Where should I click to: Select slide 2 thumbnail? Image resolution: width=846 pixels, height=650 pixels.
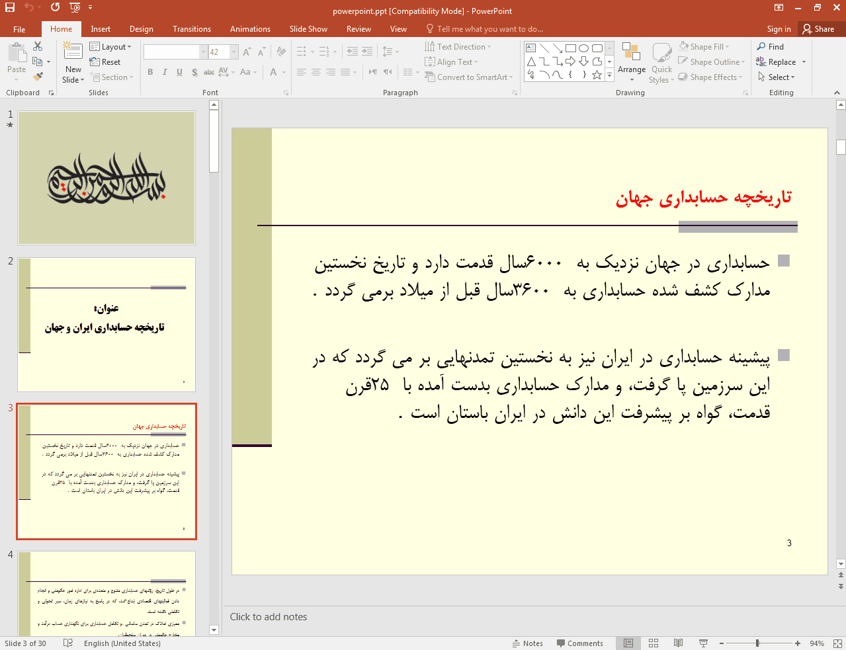tap(106, 324)
